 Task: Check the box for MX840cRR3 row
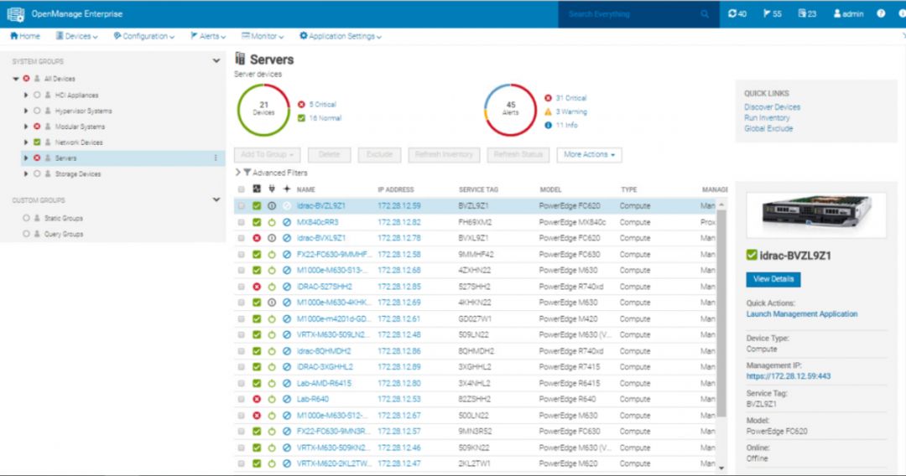coord(241,222)
